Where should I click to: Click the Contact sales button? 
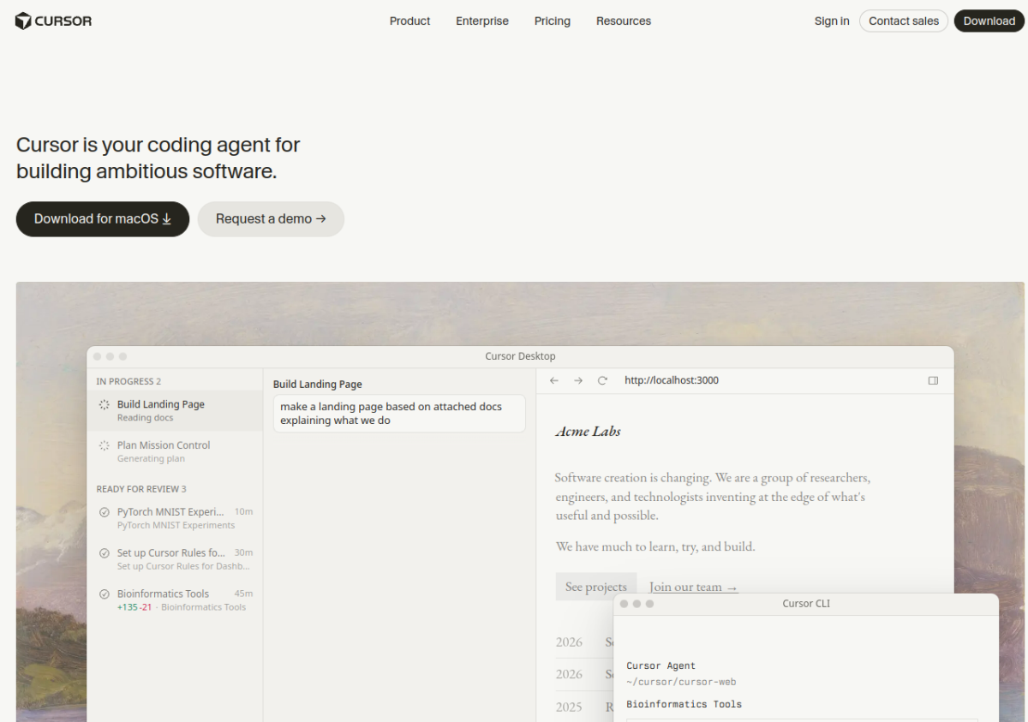click(904, 21)
